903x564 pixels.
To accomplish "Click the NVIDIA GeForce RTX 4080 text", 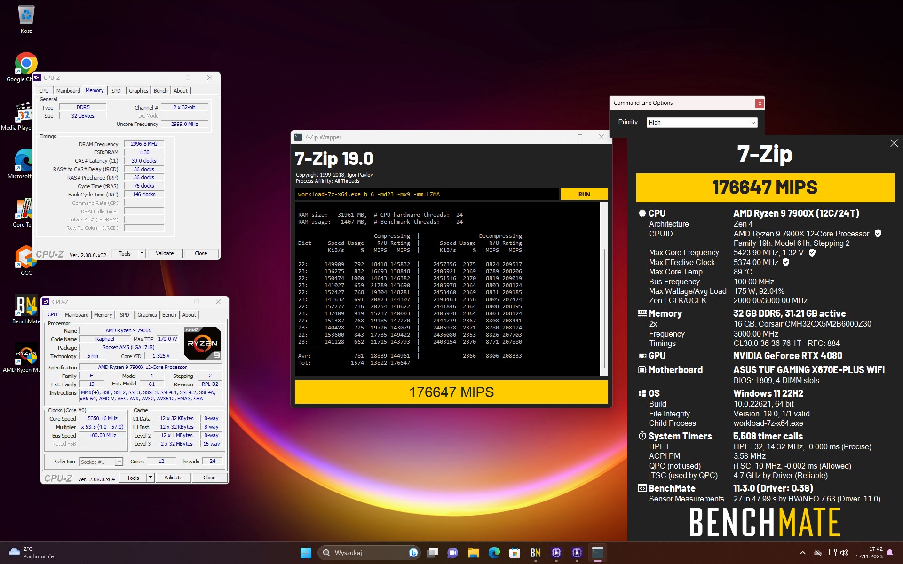I will [788, 356].
